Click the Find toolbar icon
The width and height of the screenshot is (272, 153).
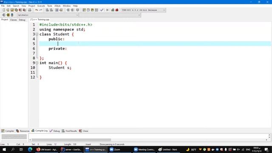click(47, 10)
